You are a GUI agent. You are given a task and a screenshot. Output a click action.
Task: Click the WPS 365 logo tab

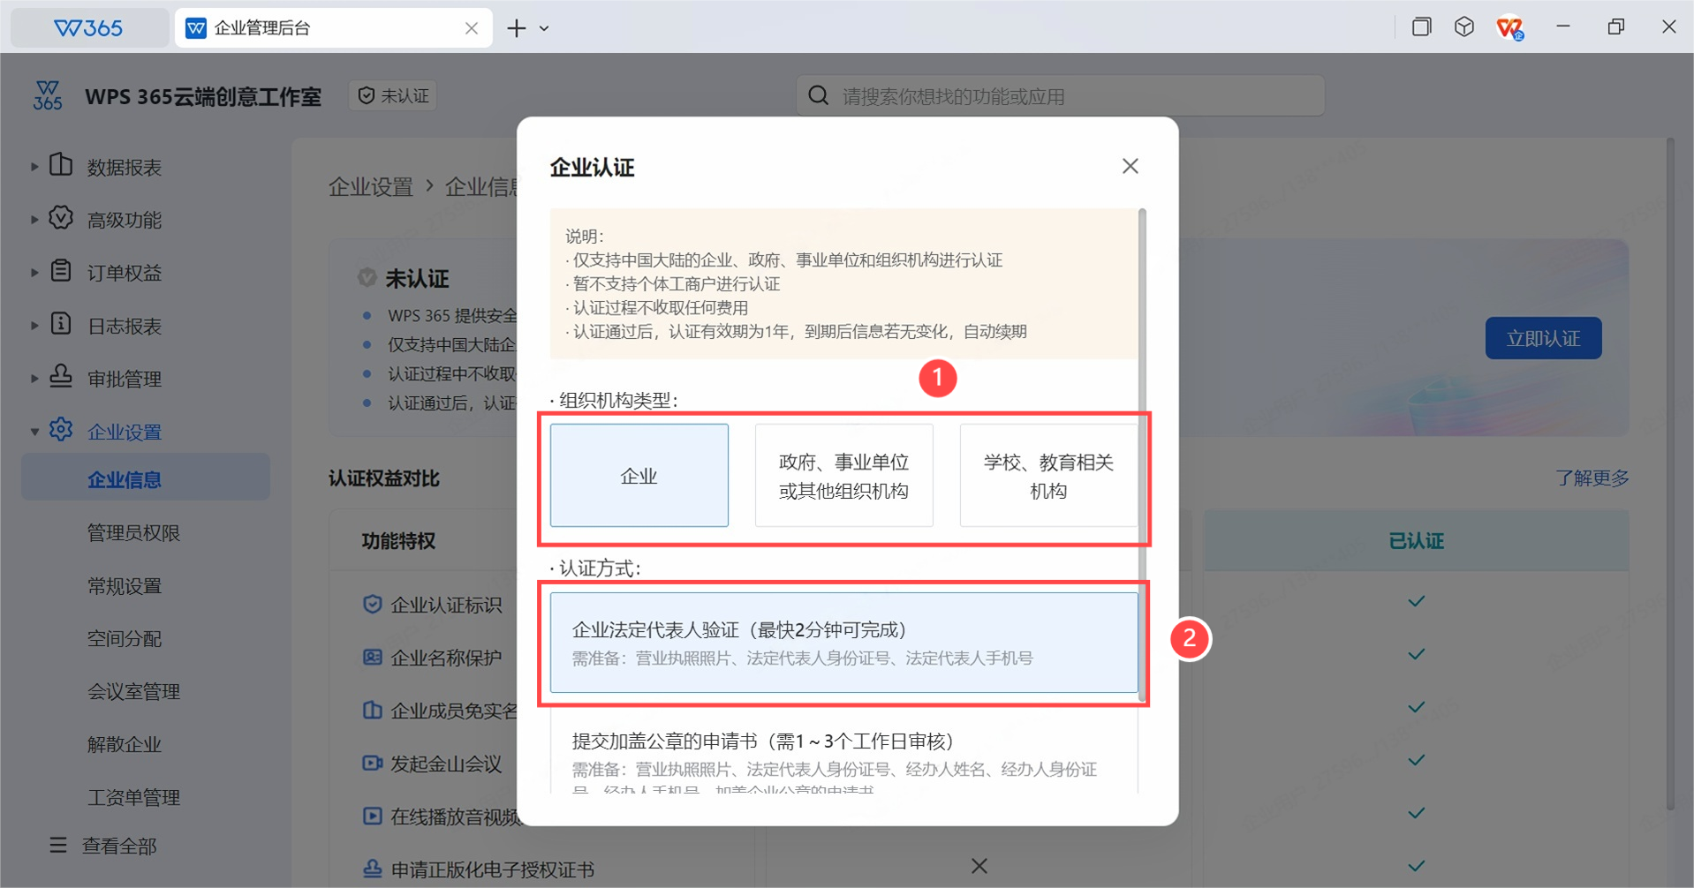[89, 28]
